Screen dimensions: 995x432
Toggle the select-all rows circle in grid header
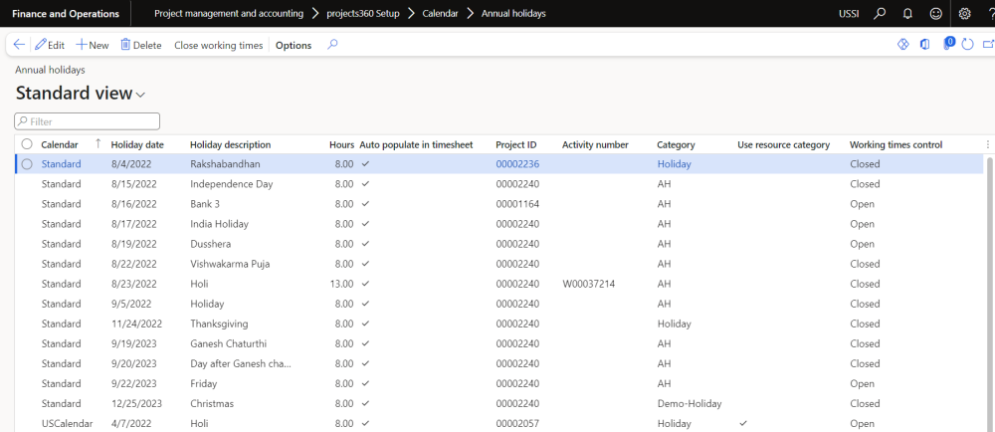27,144
